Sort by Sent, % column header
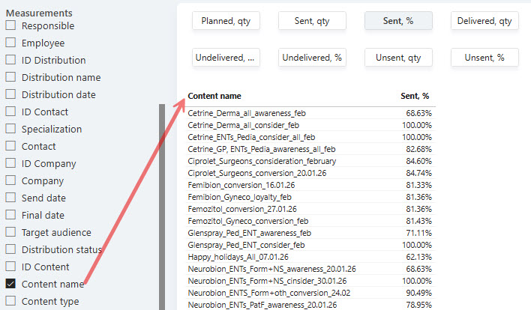Screen dimensions: 531x310 click(415, 96)
